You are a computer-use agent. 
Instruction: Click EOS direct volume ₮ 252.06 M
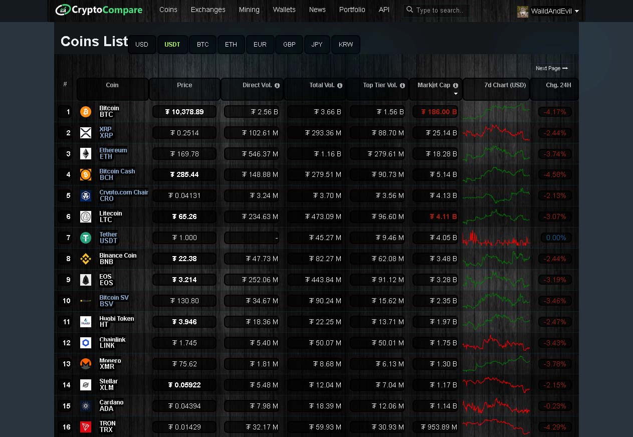[252, 280]
